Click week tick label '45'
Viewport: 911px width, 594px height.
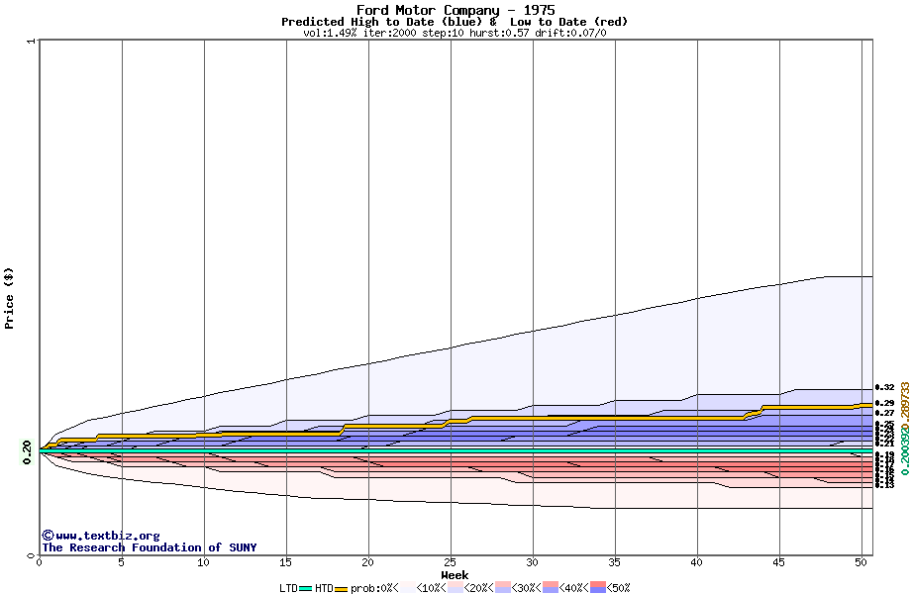click(779, 562)
